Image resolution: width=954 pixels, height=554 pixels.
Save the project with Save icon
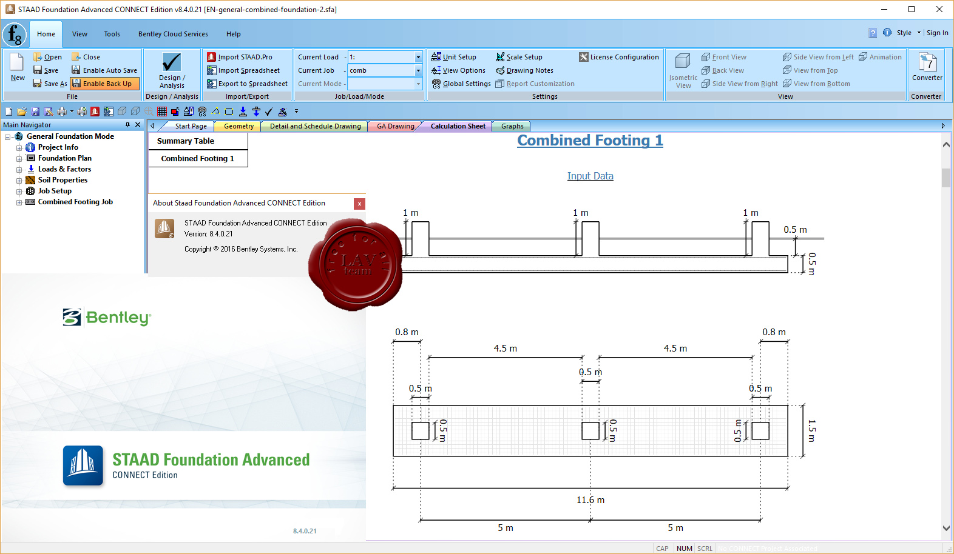click(46, 70)
